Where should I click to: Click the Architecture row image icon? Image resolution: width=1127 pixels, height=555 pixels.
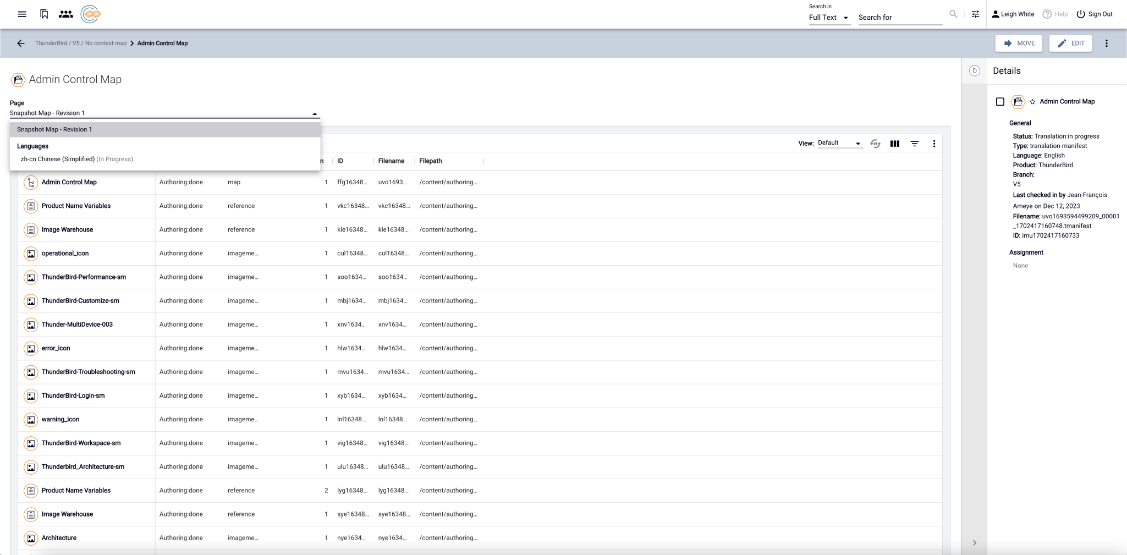click(x=31, y=538)
